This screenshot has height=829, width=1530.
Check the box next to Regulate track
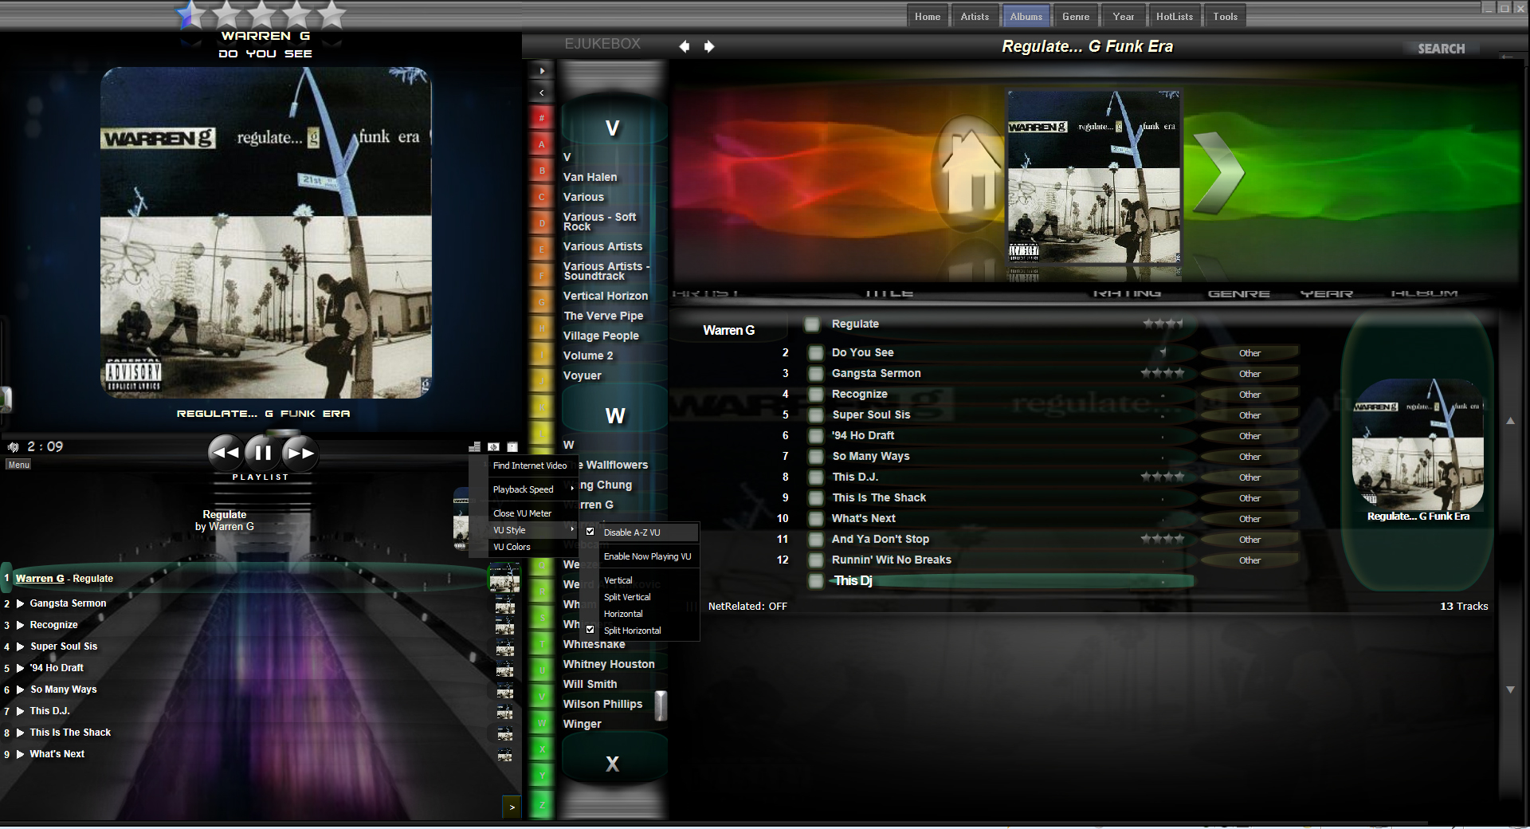click(x=812, y=324)
